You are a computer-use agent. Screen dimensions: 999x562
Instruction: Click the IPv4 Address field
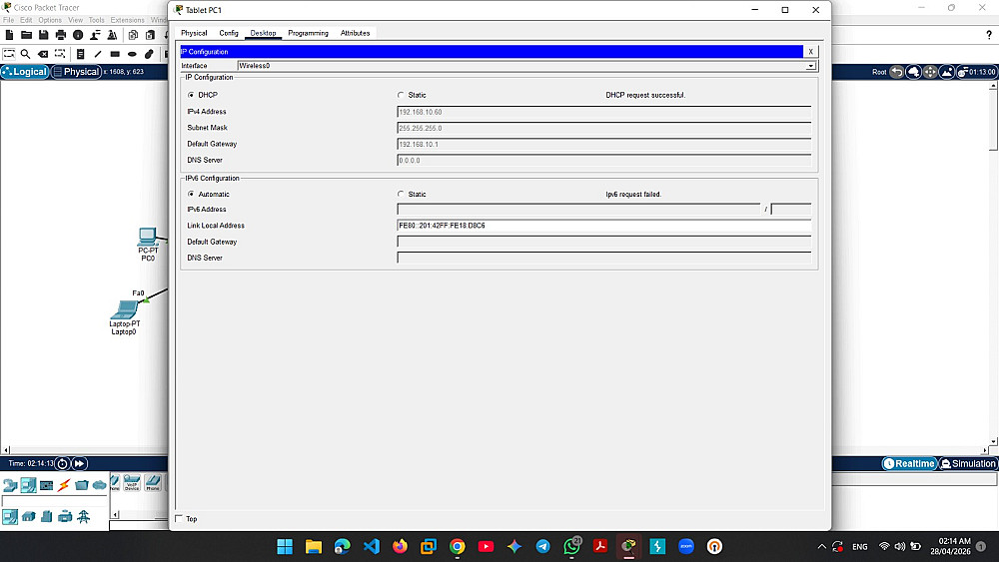[604, 112]
